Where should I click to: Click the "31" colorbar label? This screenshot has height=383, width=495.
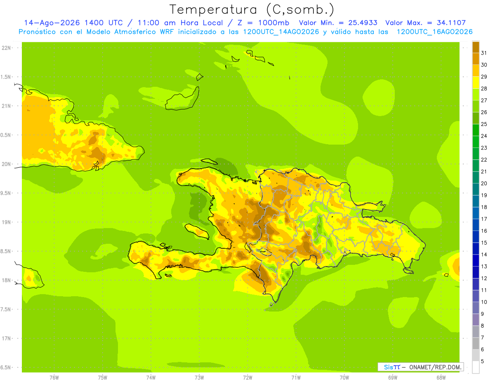(484, 53)
